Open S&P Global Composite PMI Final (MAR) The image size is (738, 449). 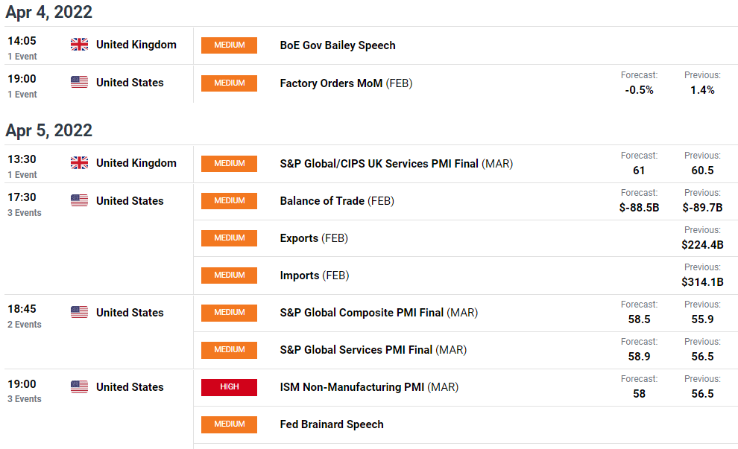379,313
